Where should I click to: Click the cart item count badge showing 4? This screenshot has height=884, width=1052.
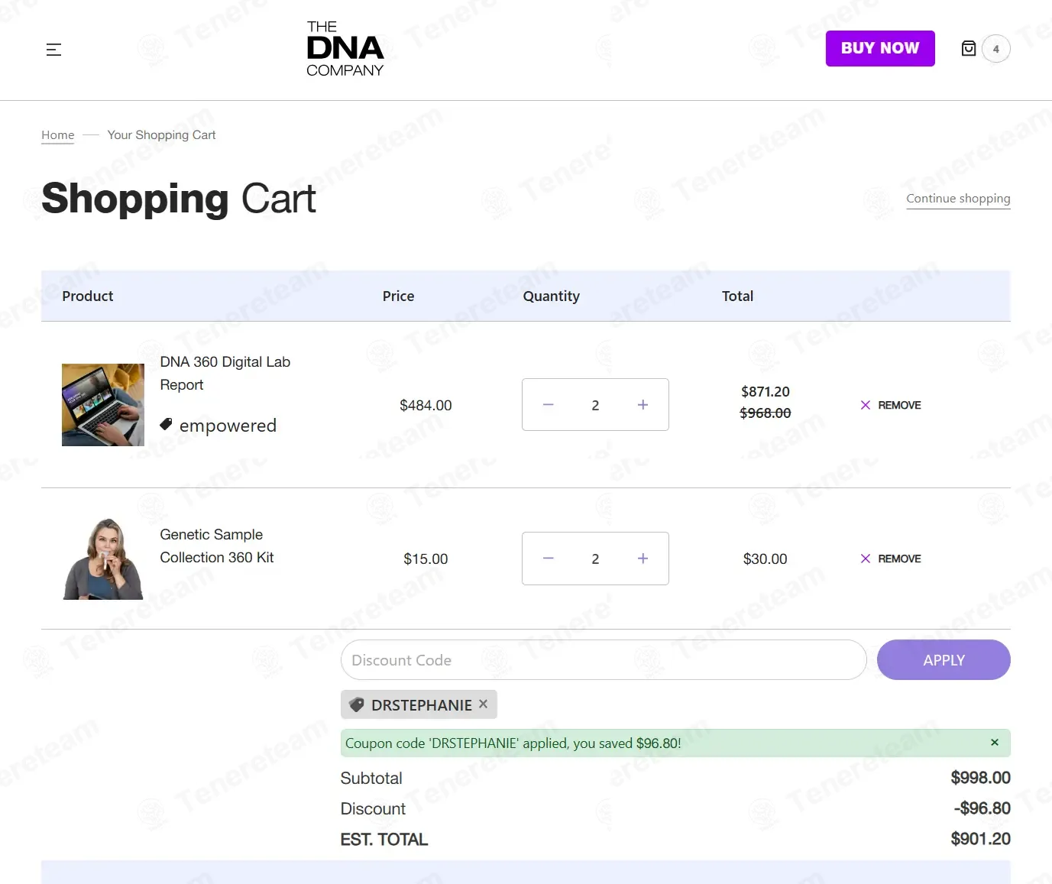pyautogui.click(x=995, y=49)
